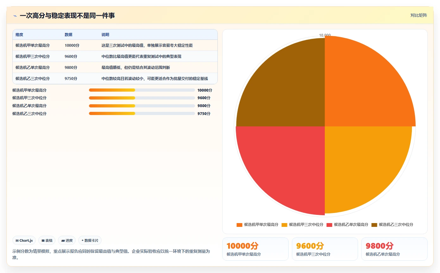Click the 表格 tag chip

pyautogui.click(x=47, y=240)
